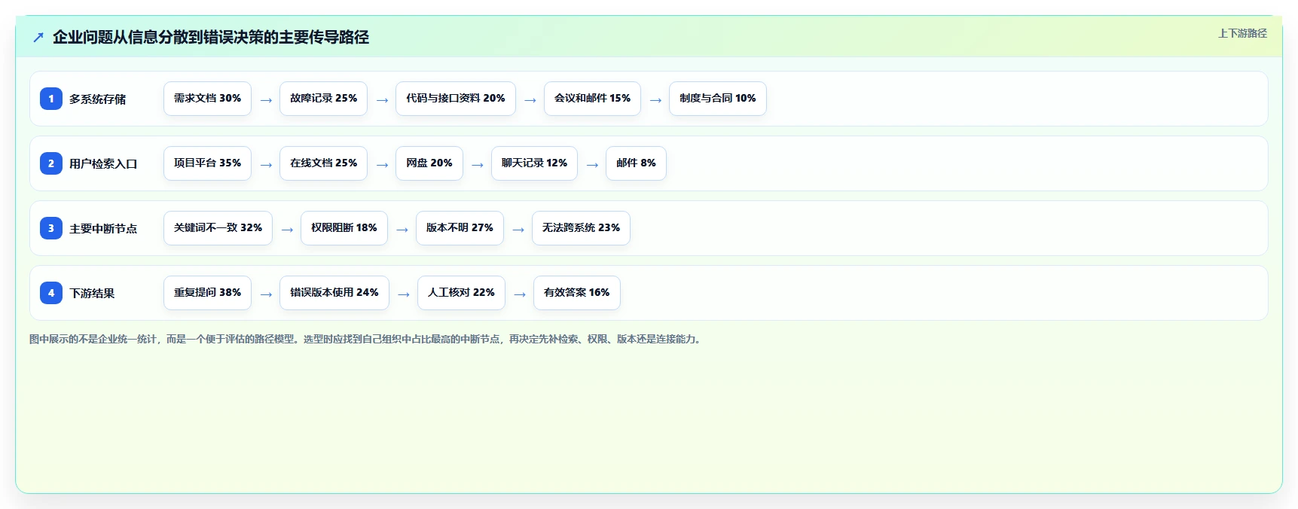Click the 下游结果 row label
Screen dimensions: 1298x509
pos(92,293)
